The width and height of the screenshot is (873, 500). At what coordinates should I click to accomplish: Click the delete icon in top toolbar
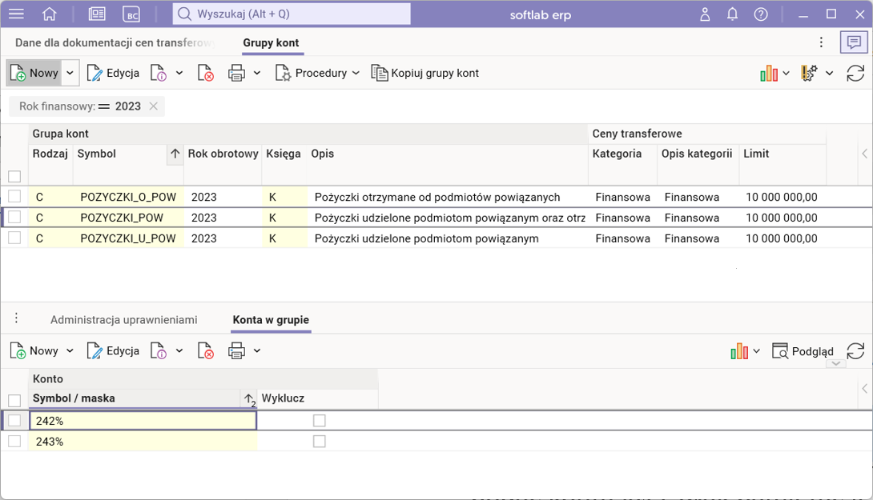206,73
